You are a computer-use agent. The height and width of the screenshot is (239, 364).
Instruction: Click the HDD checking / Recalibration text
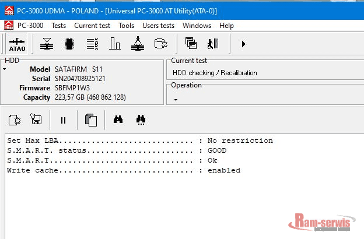click(215, 73)
